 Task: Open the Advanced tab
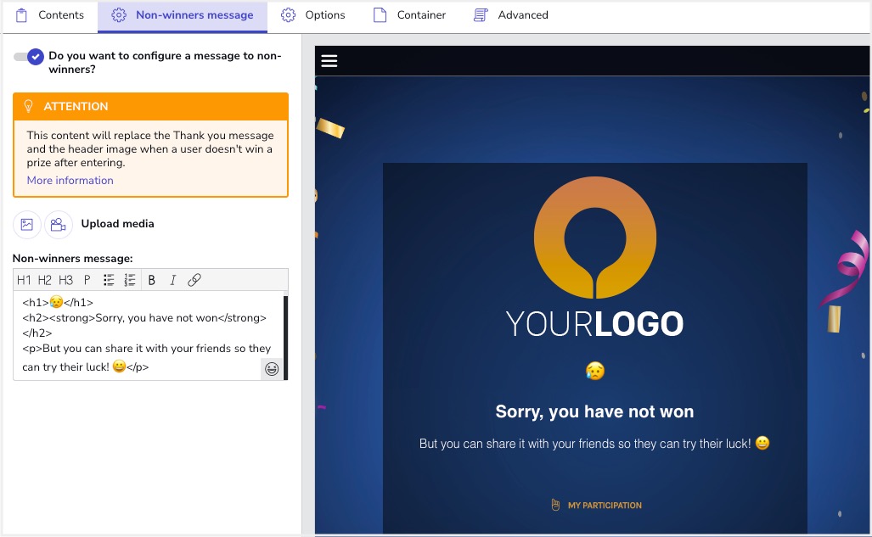pyautogui.click(x=511, y=15)
